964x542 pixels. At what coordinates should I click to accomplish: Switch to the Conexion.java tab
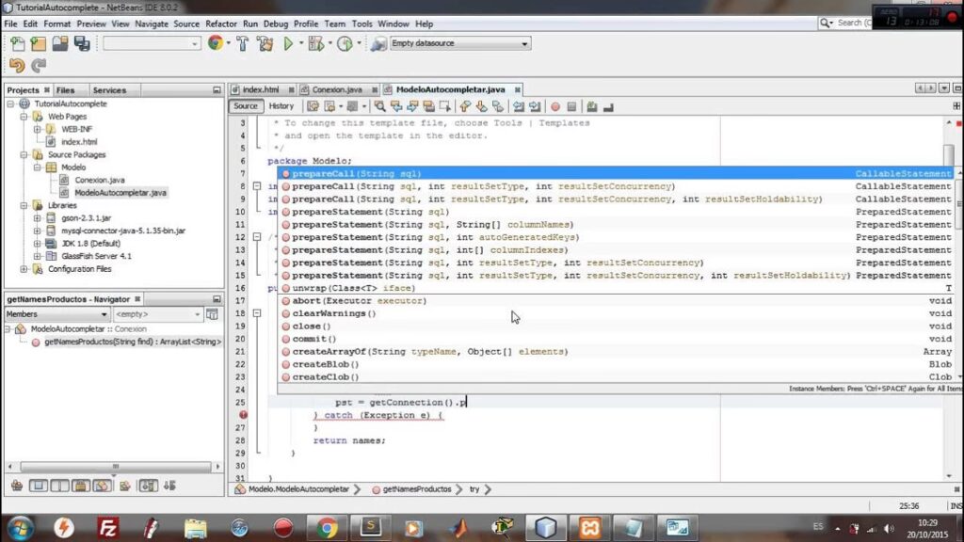point(337,89)
